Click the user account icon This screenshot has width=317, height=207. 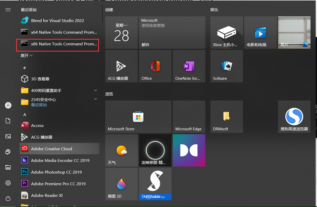(8, 105)
